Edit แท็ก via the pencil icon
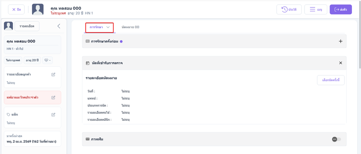The image size is (361, 154). point(53,115)
